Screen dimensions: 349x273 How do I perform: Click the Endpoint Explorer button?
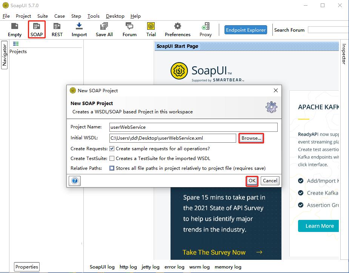point(246,30)
